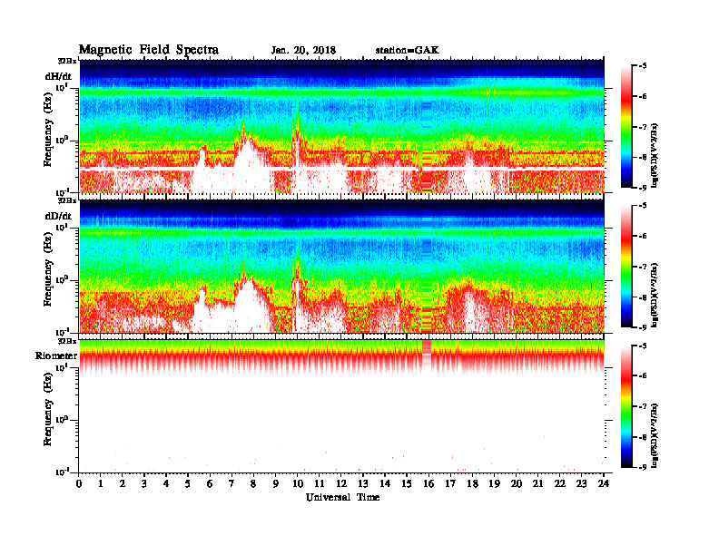Click hour "2" on Universal Time axis

[x=123, y=484]
